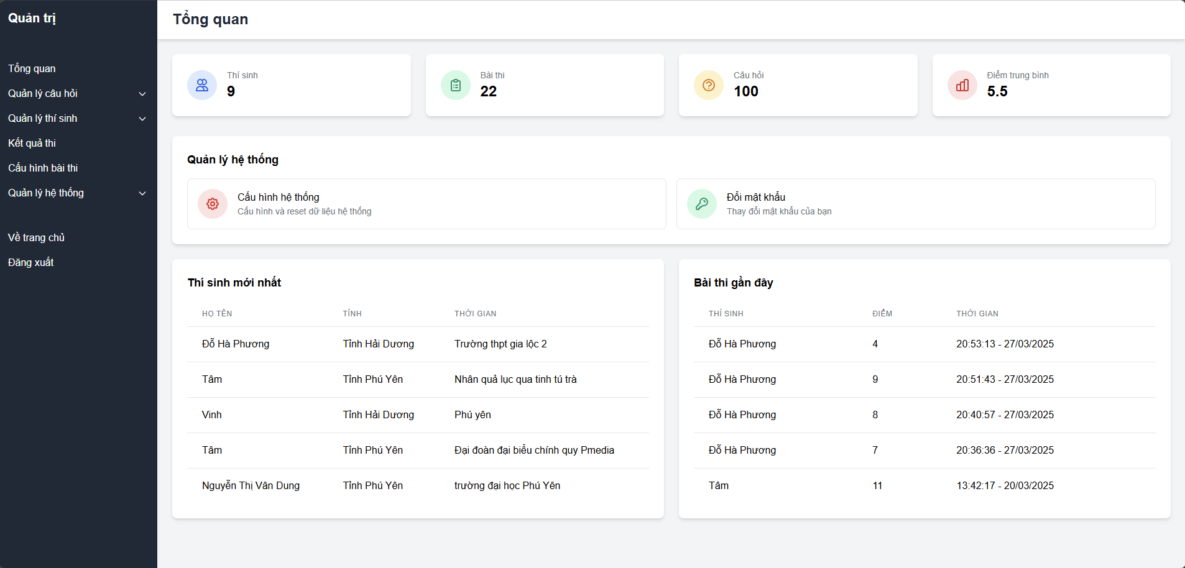Click Đăng xuất to log out

[30, 262]
